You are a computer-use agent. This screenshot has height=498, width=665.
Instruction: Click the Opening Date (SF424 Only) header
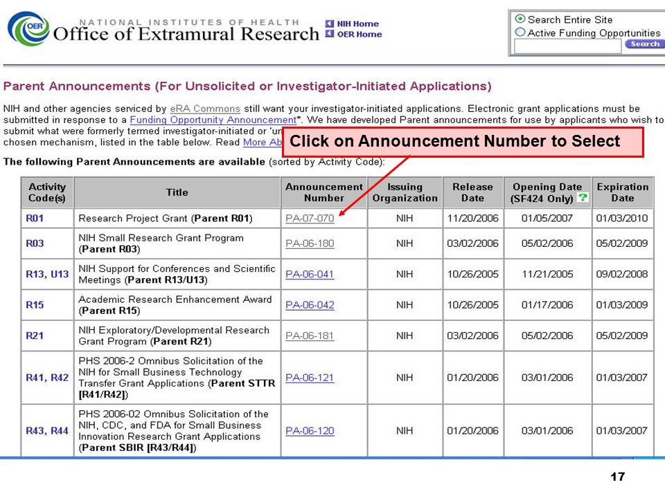547,192
